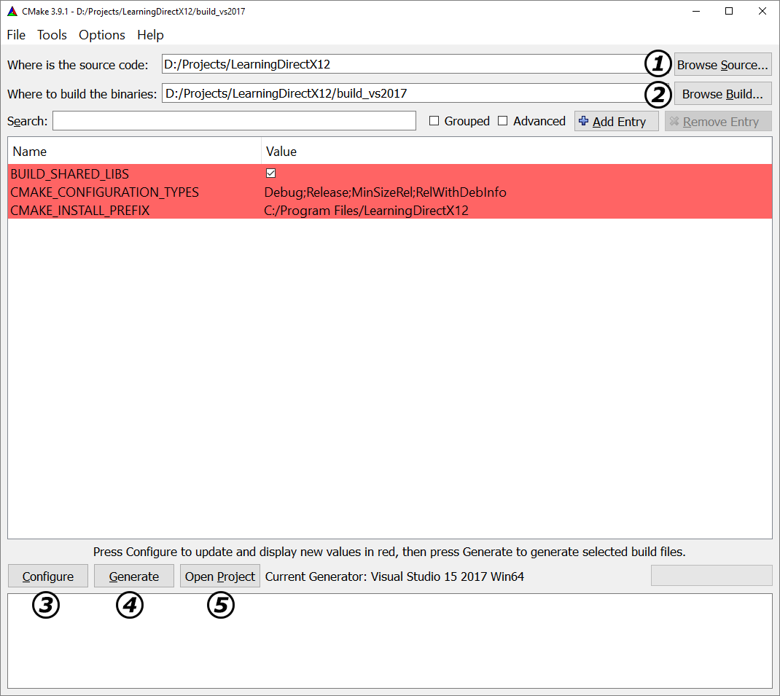
Task: Click the Value column header
Action: [x=516, y=152]
